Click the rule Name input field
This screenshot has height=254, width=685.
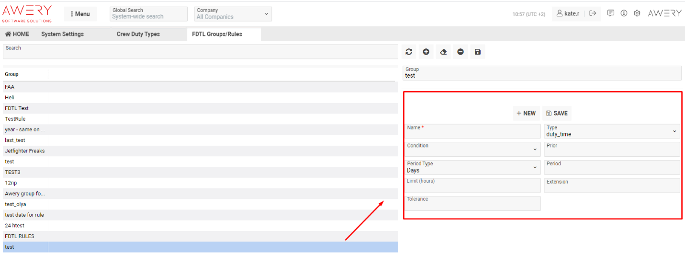tap(473, 131)
